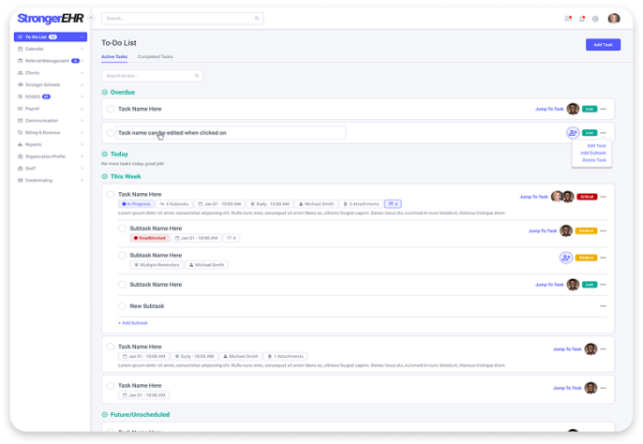Collapse the This Week section

(x=105, y=176)
